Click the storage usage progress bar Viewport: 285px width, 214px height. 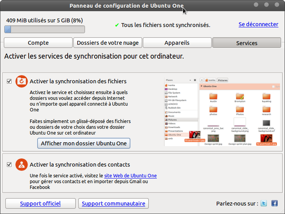pos(44,29)
